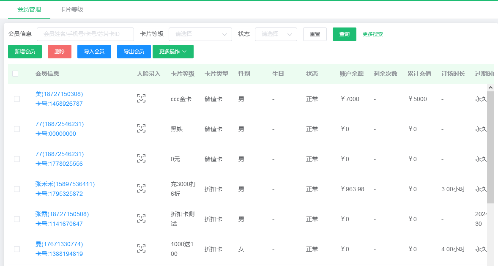The image size is (498, 266).
Task: Open the 更多搜索 link
Action: click(x=372, y=34)
